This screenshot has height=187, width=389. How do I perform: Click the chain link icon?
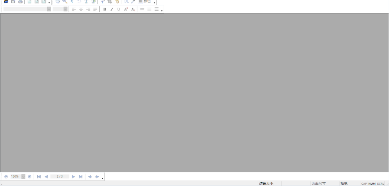117,1
